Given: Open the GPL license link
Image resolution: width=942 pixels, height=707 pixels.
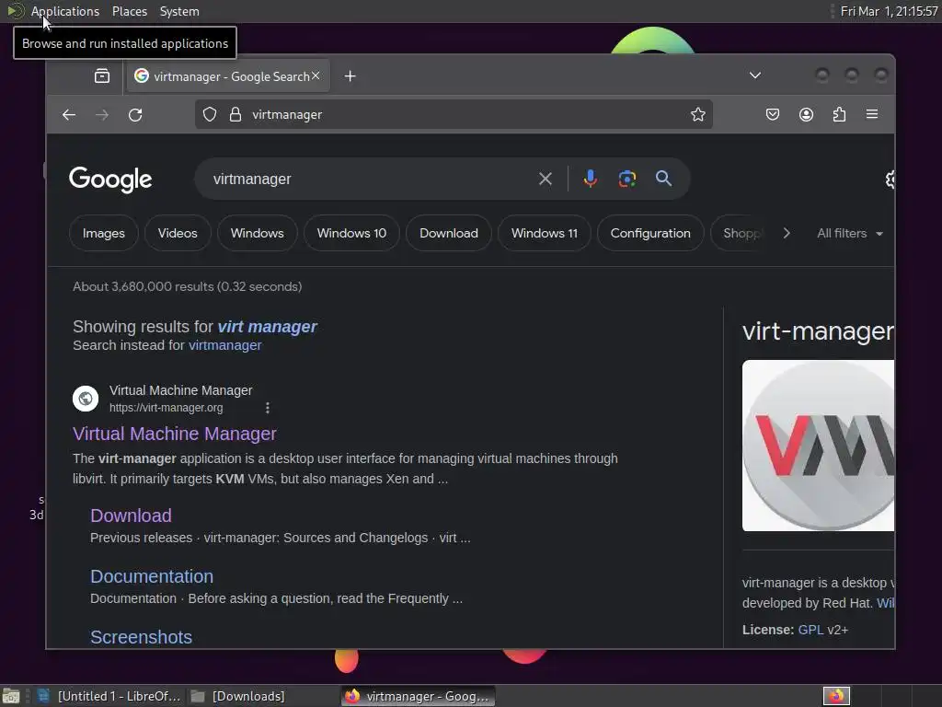Looking at the screenshot, I should click(x=810, y=630).
